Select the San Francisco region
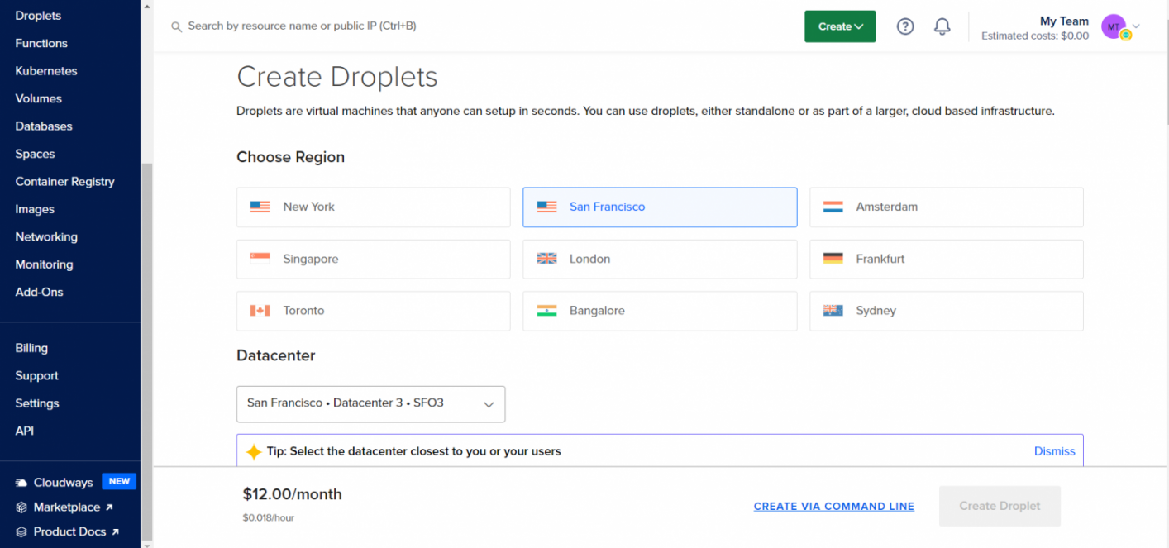 (660, 207)
